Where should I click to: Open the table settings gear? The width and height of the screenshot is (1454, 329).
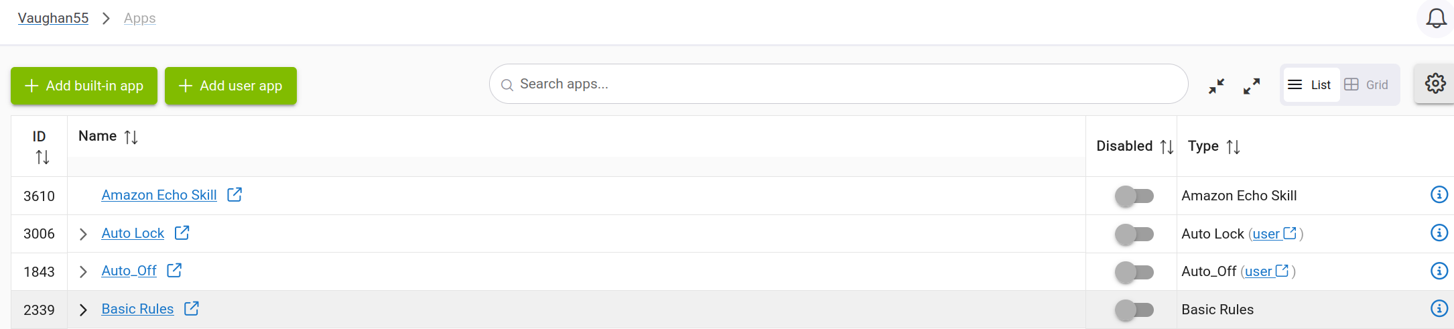1435,84
